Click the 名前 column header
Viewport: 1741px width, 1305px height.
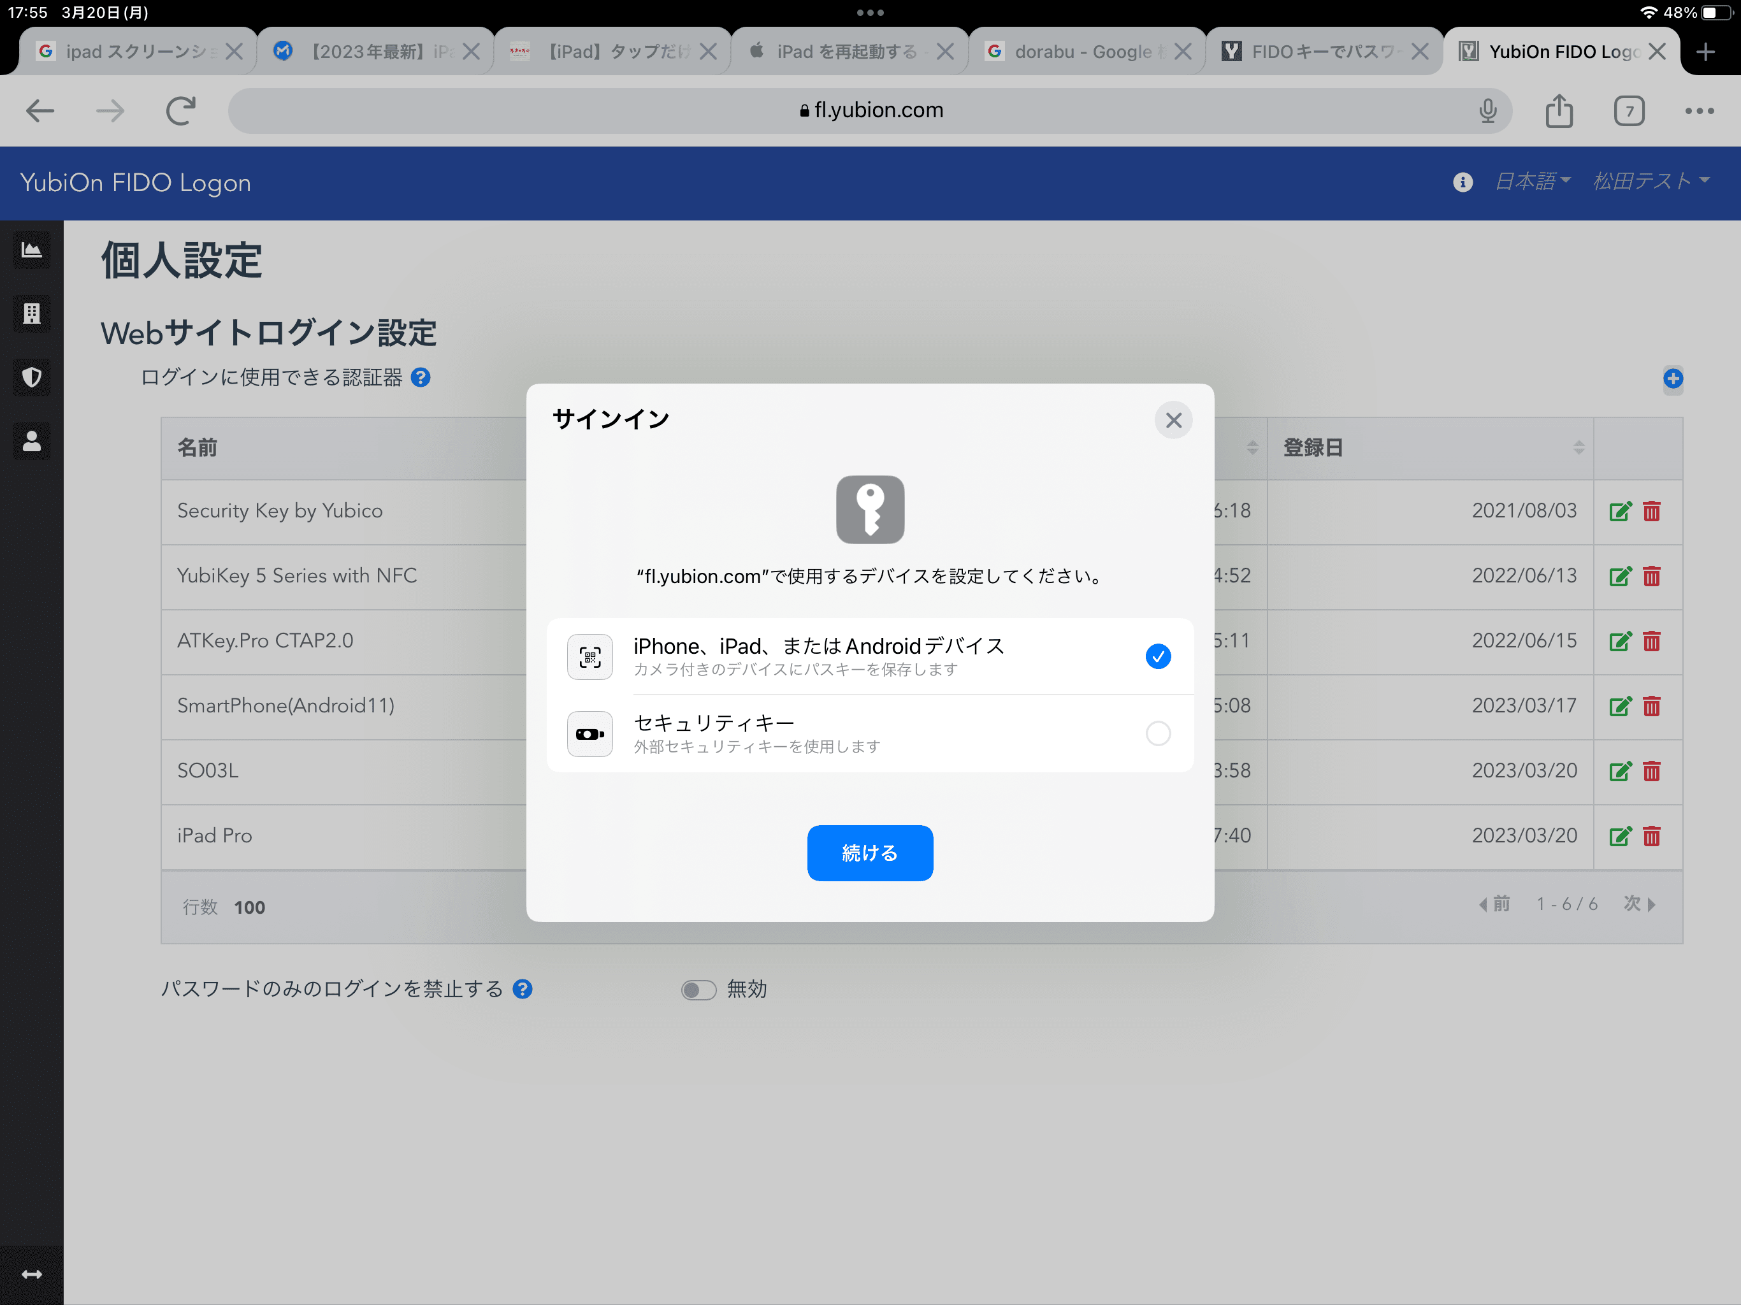click(198, 448)
